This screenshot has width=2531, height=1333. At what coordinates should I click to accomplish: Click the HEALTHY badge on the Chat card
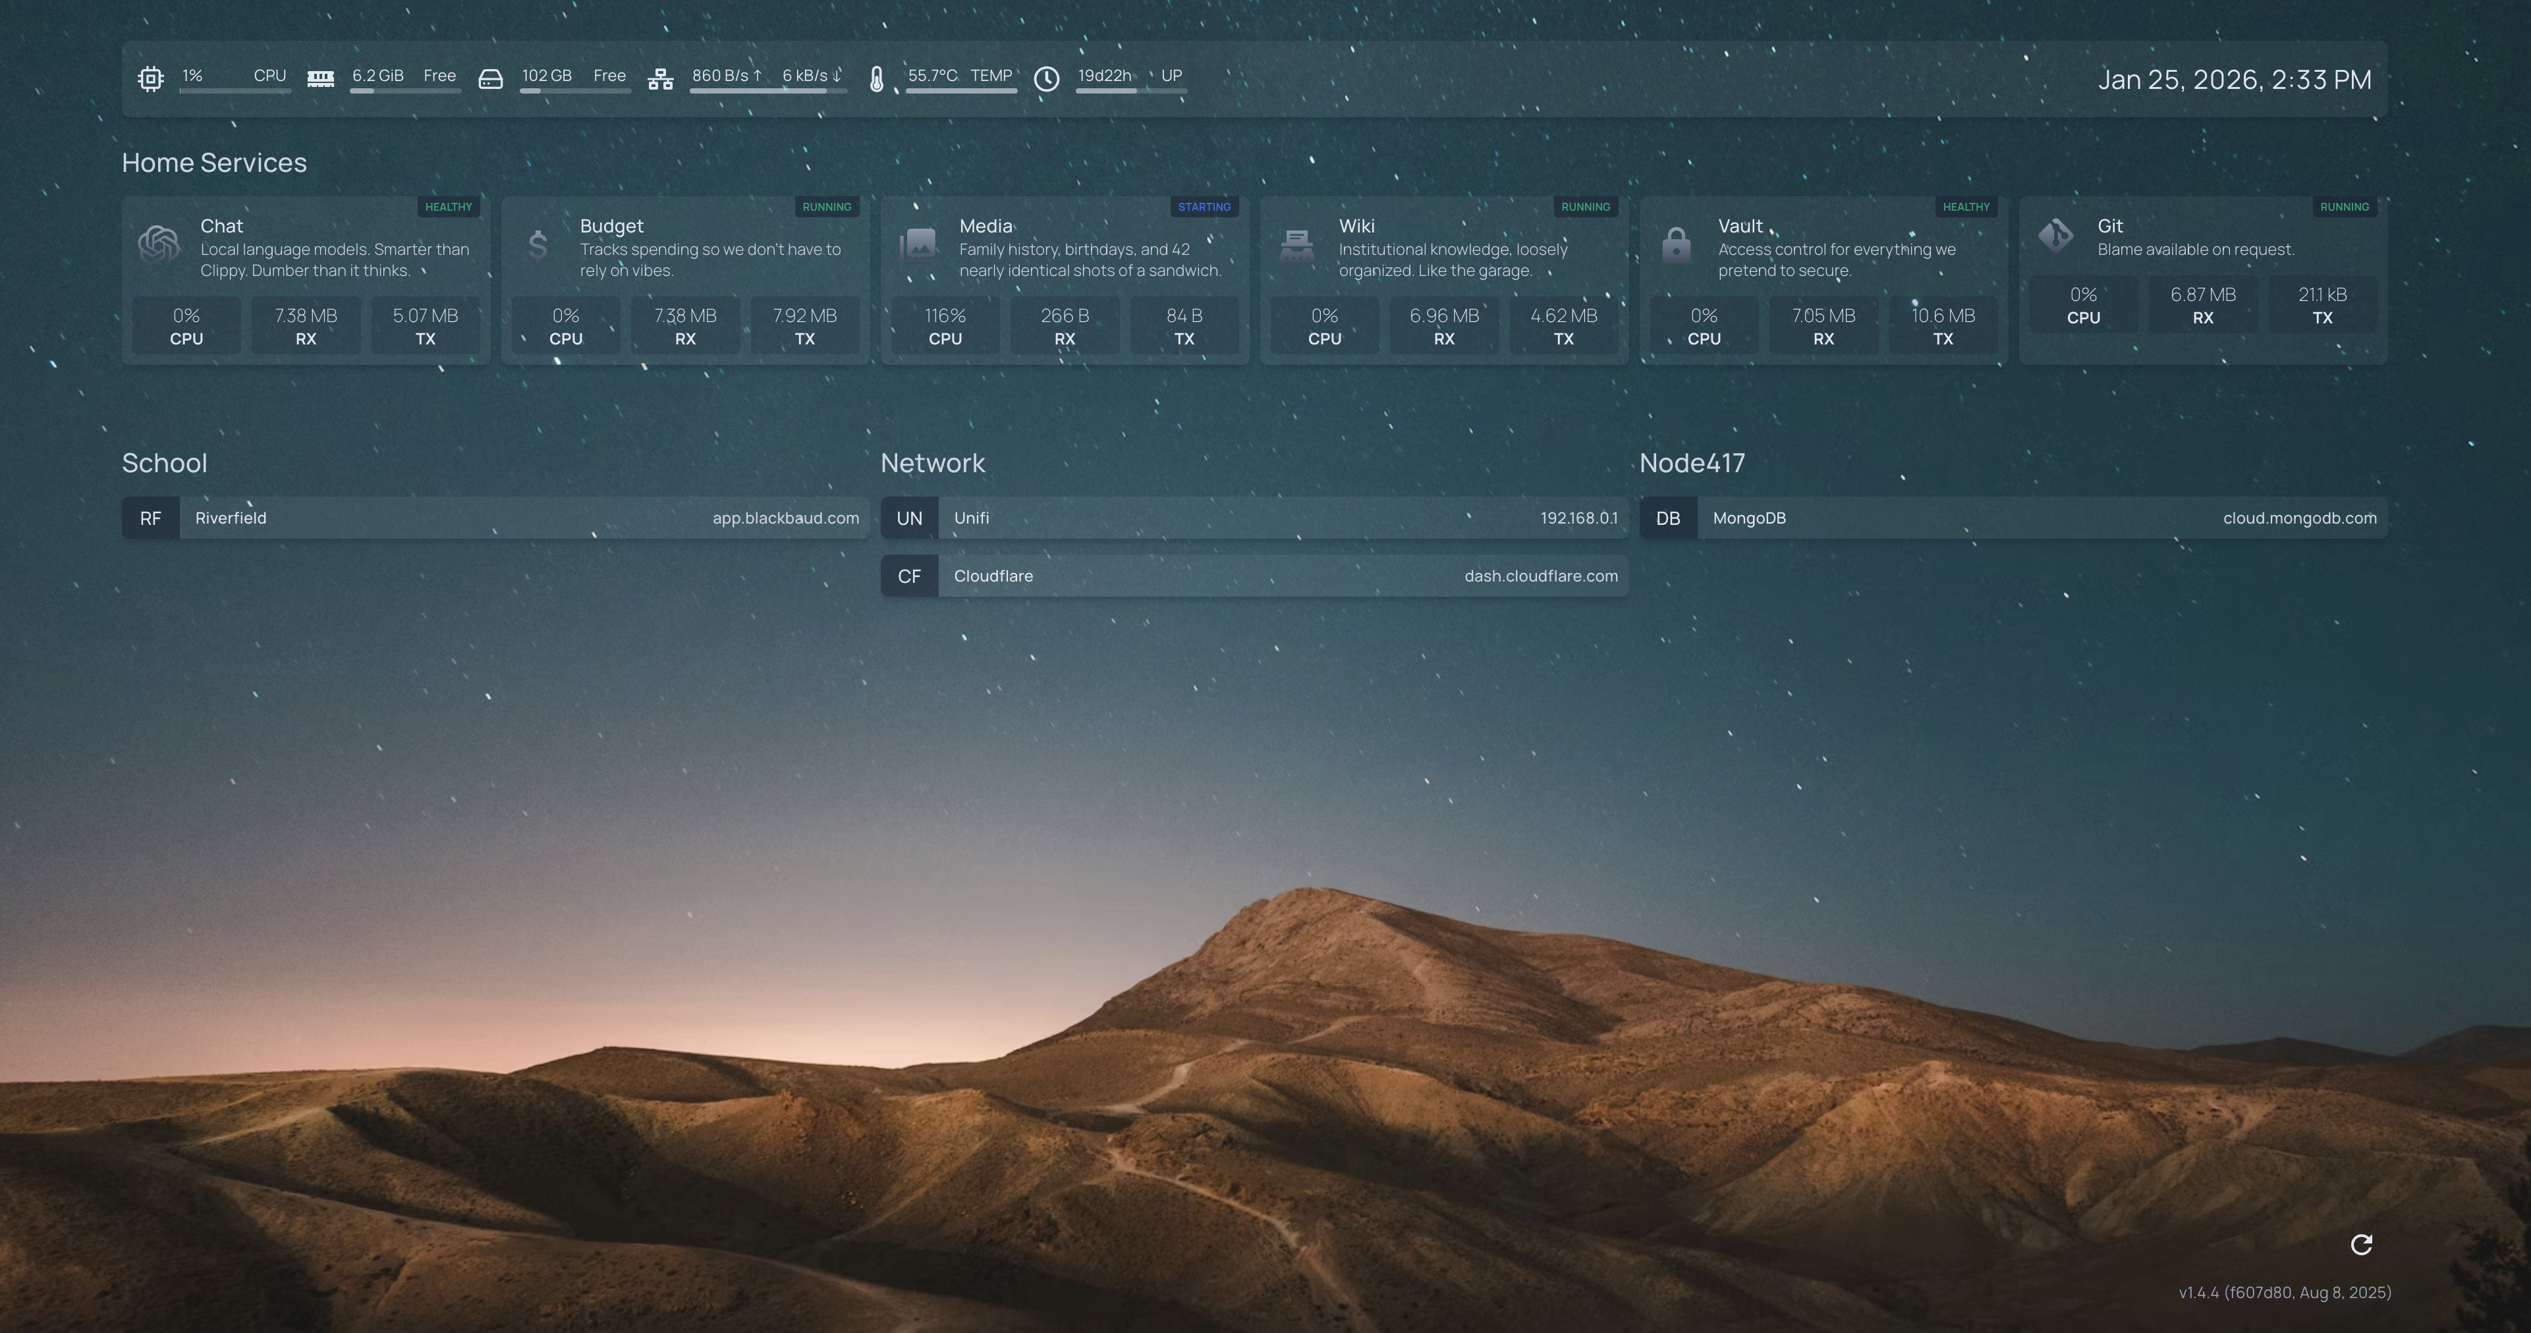point(449,206)
